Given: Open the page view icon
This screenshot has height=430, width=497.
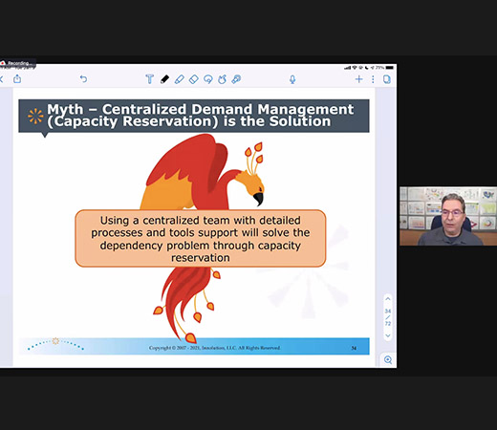Looking at the screenshot, I should (x=387, y=79).
